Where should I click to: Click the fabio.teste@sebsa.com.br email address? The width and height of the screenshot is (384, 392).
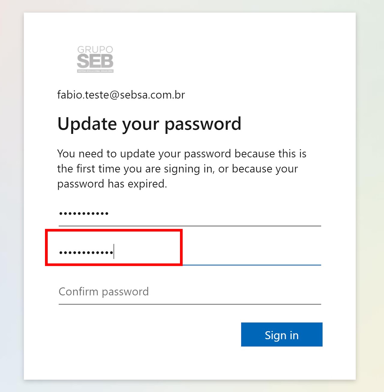121,95
